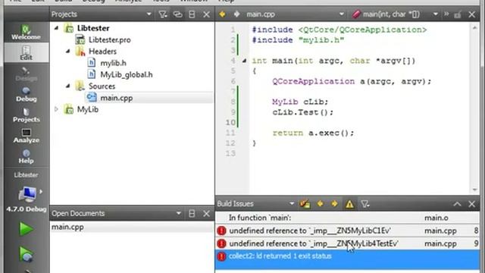The width and height of the screenshot is (485, 273).
Task: Click the editor scrollbar down arrow
Action: [475, 190]
